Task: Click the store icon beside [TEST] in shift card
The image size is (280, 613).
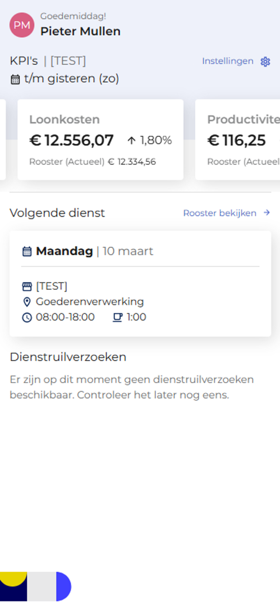Action: coord(27,286)
